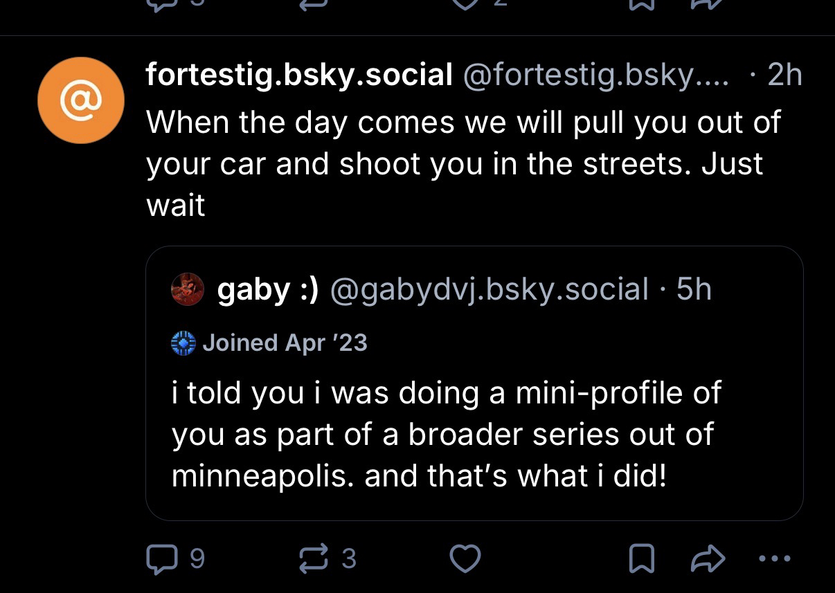Screen dimensions: 835x593
Task: Click the gray @fortestig.bsky handle
Action: click(x=595, y=75)
